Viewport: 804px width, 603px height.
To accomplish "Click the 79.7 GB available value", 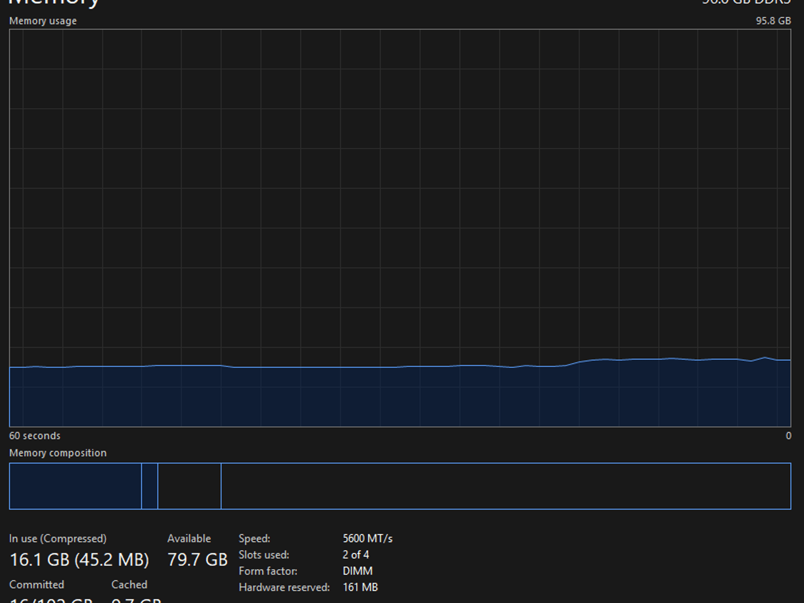I will 197,560.
